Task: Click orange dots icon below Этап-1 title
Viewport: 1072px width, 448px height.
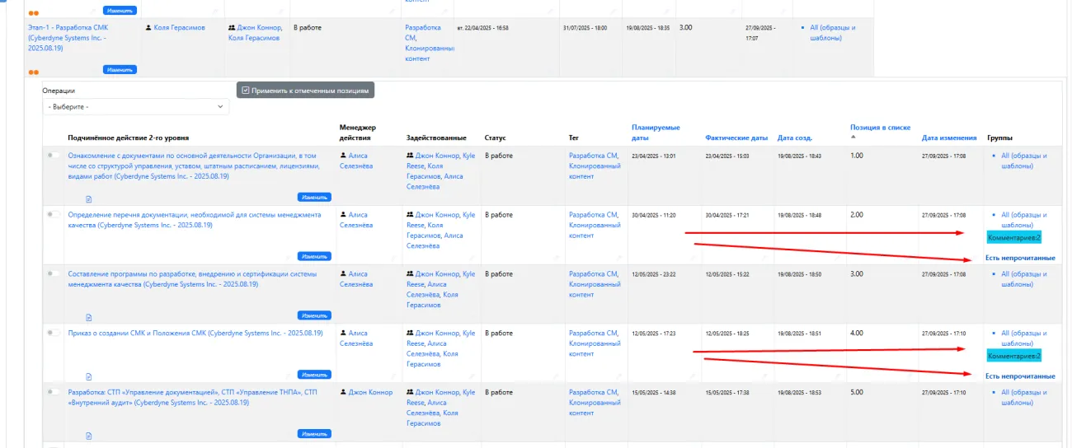Action: [34, 72]
